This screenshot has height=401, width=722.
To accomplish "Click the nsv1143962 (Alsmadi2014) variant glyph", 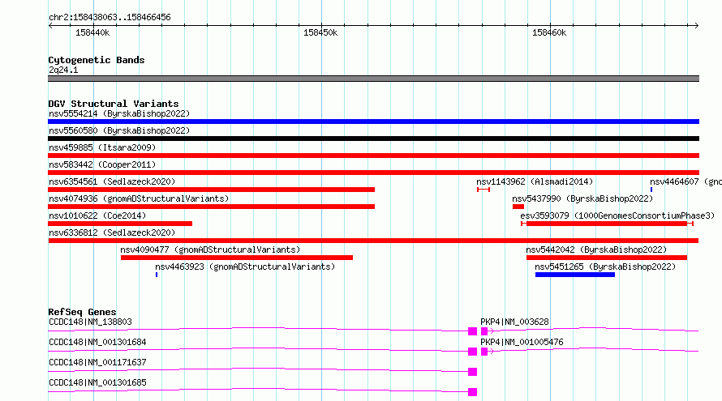I will tap(483, 190).
